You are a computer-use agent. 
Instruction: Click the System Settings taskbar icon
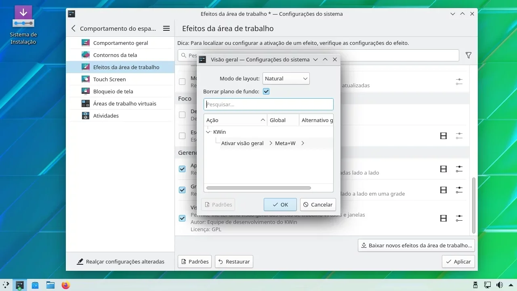click(x=19, y=285)
